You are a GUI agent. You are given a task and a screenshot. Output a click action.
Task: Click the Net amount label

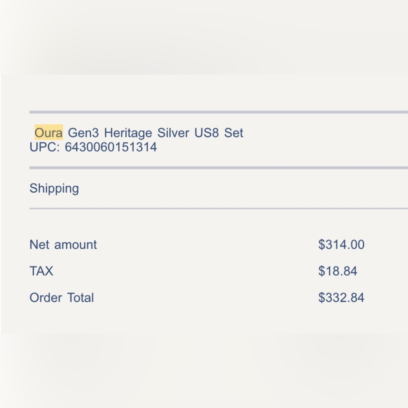coord(63,244)
